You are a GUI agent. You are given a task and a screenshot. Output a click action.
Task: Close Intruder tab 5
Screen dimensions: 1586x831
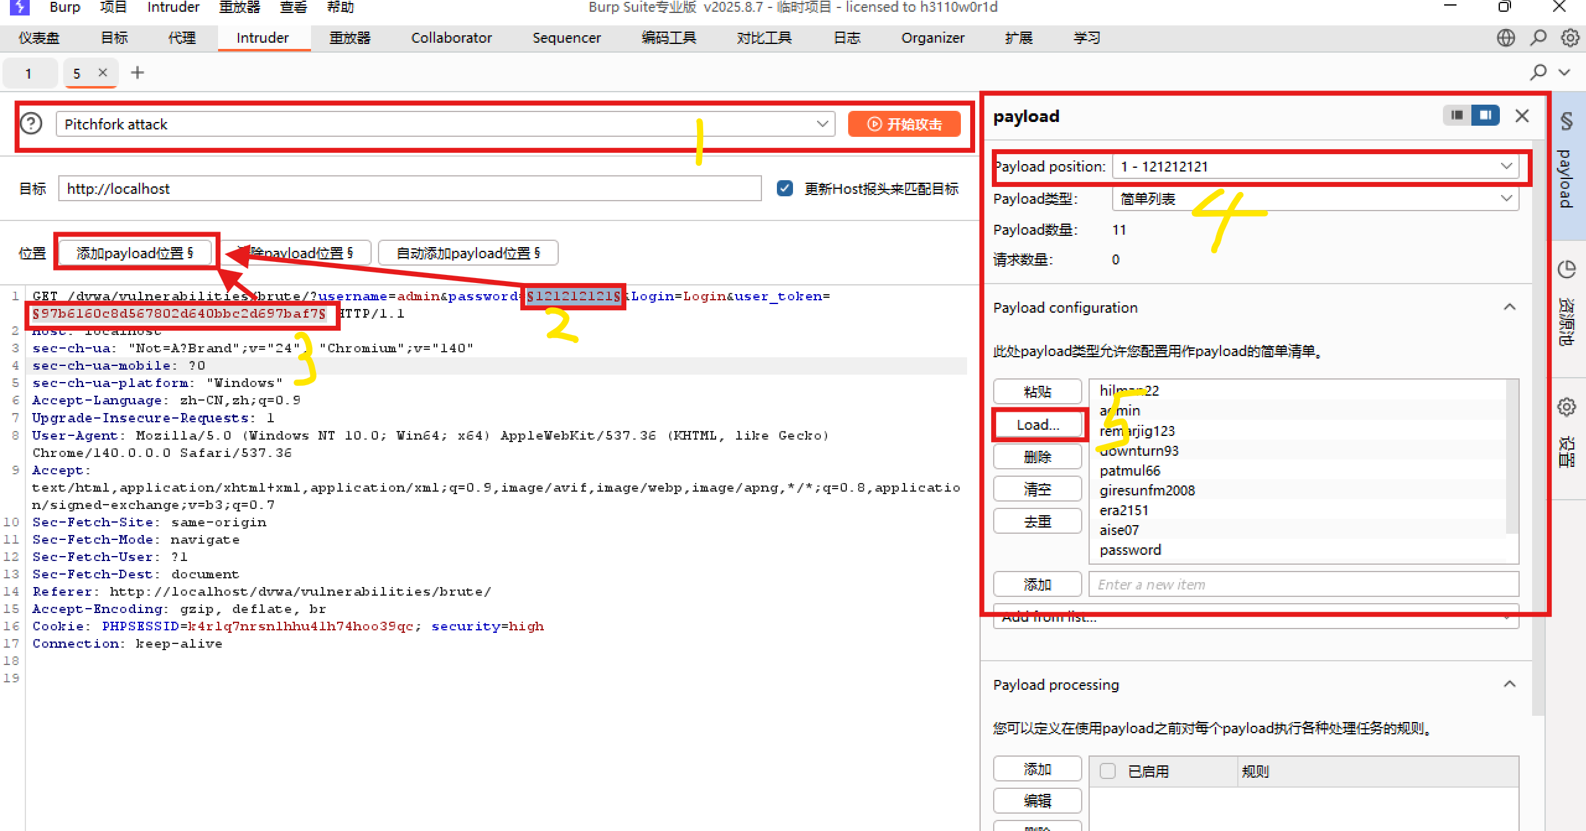pos(103,73)
